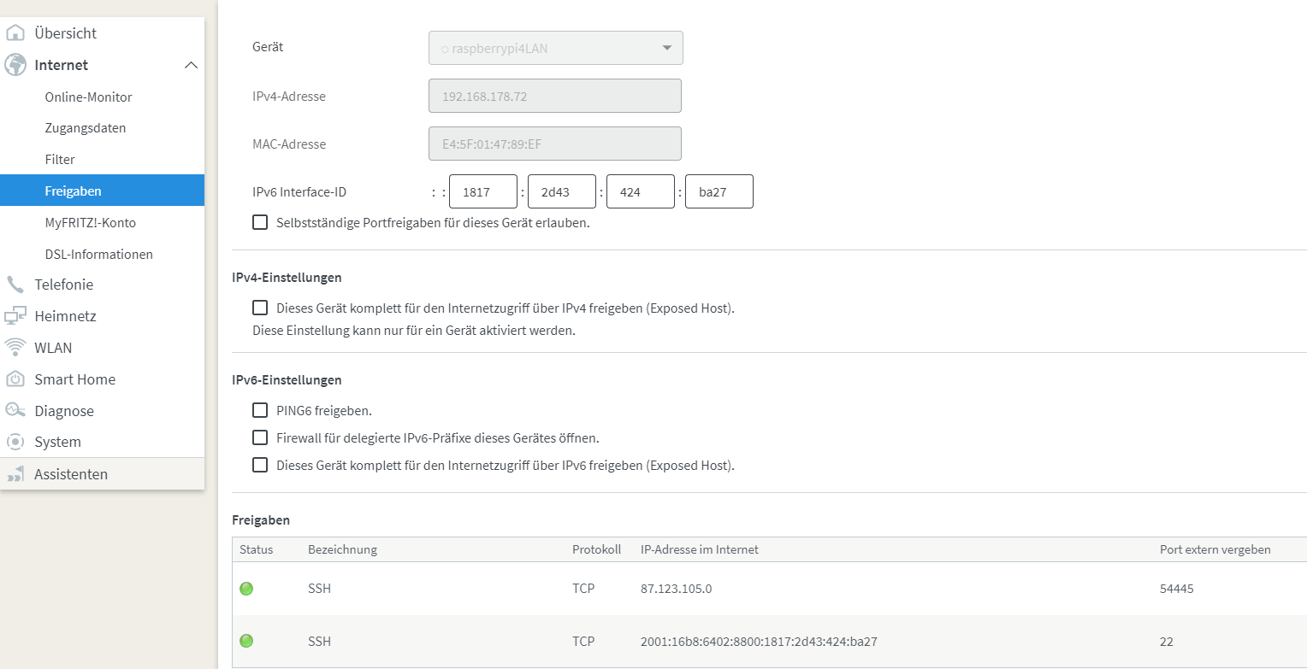The height and width of the screenshot is (669, 1307).
Task: Click the Smart Home icon
Action: pyautogui.click(x=15, y=379)
